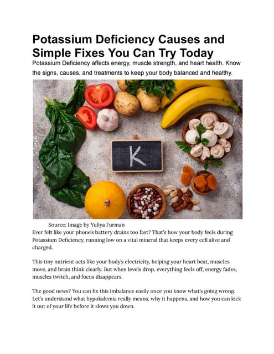Click the parsley sprig atop the potatoes

[151, 87]
